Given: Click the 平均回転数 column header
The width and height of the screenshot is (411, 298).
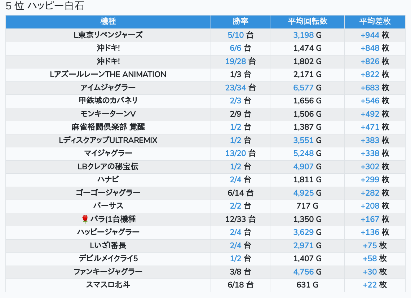Looking at the screenshot, I should tap(307, 22).
